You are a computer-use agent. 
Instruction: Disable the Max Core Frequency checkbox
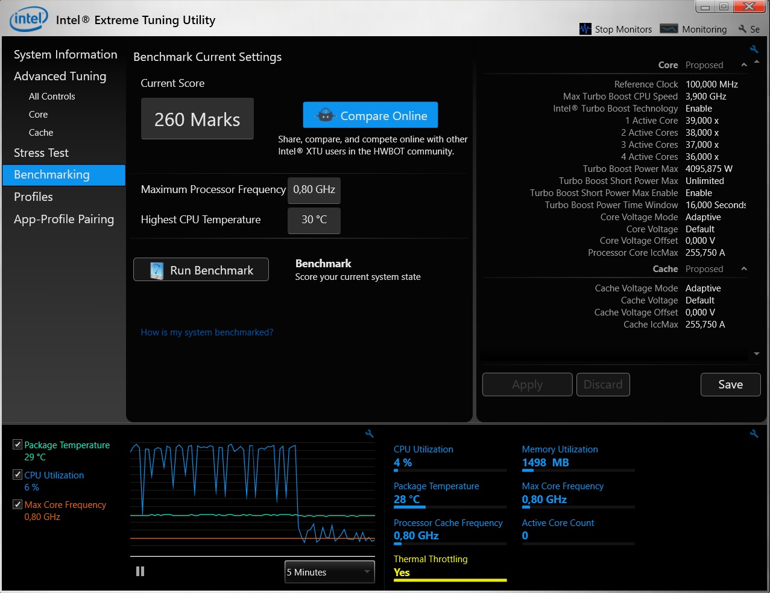[x=17, y=504]
